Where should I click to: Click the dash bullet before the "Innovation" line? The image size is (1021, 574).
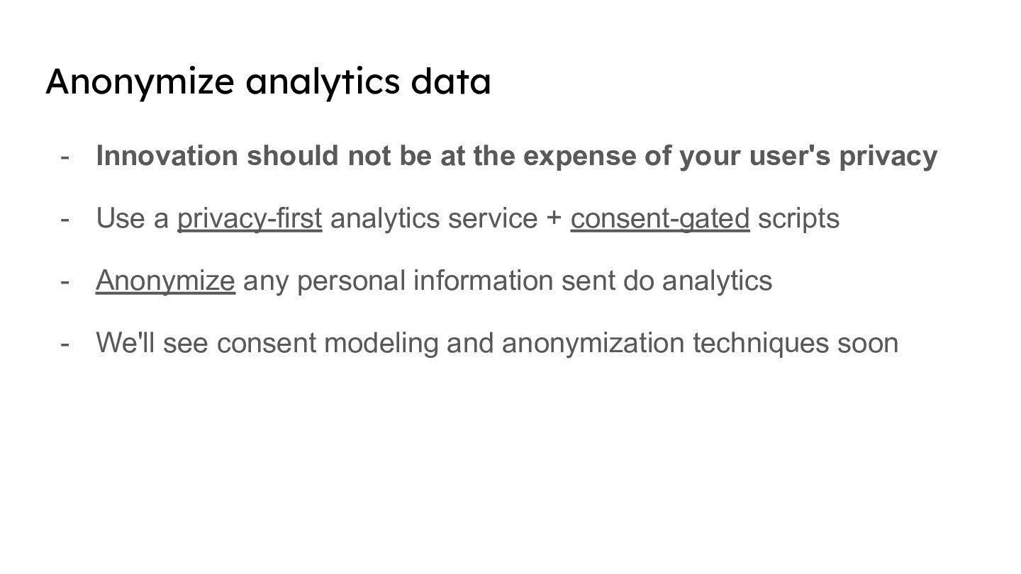65,156
